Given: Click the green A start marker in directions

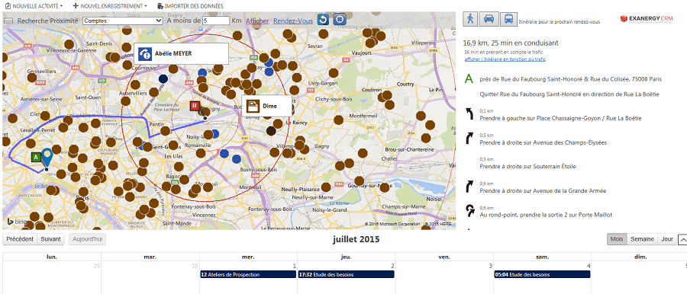Looking at the screenshot, I should 469,79.
